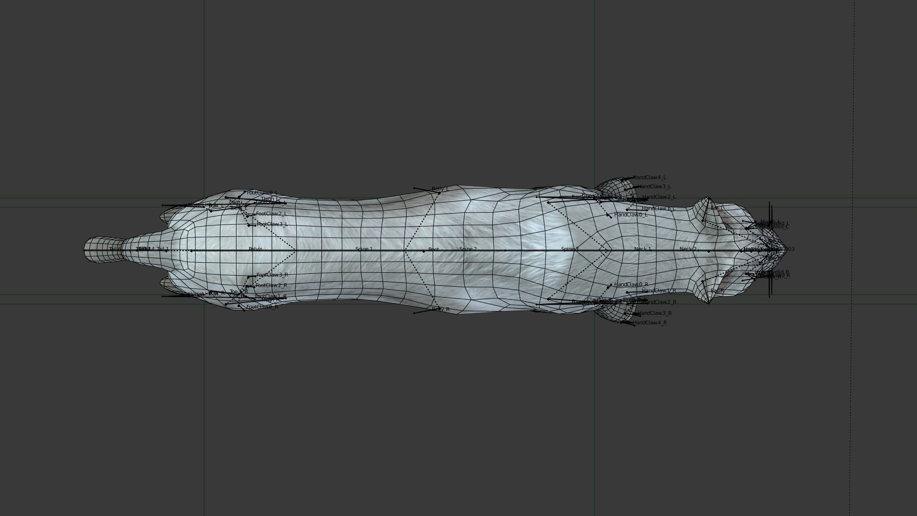Select the Tail.1 bone label
The height and width of the screenshot is (516, 917).
pos(162,249)
